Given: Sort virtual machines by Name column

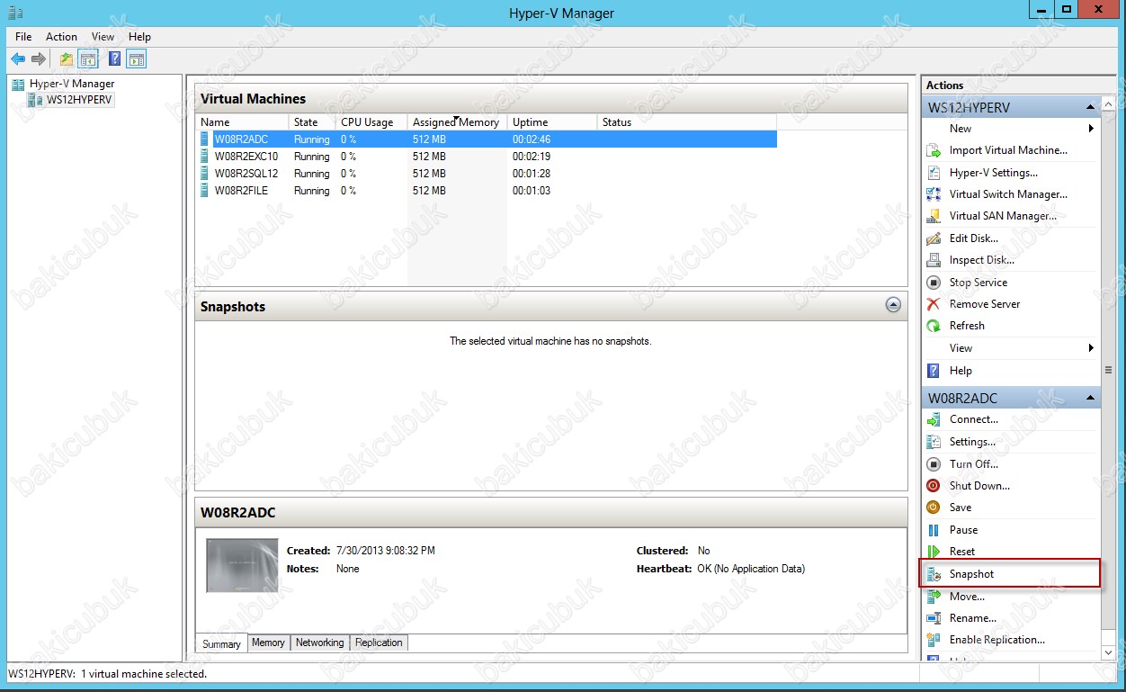Looking at the screenshot, I should click(242, 122).
